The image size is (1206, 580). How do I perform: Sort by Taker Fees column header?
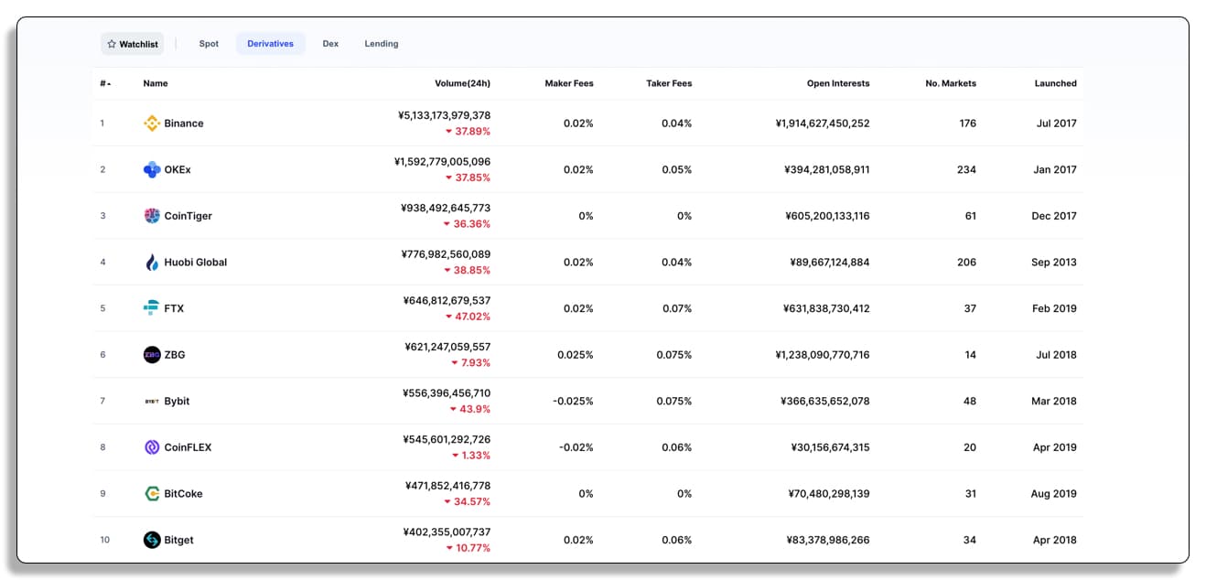[x=669, y=83]
